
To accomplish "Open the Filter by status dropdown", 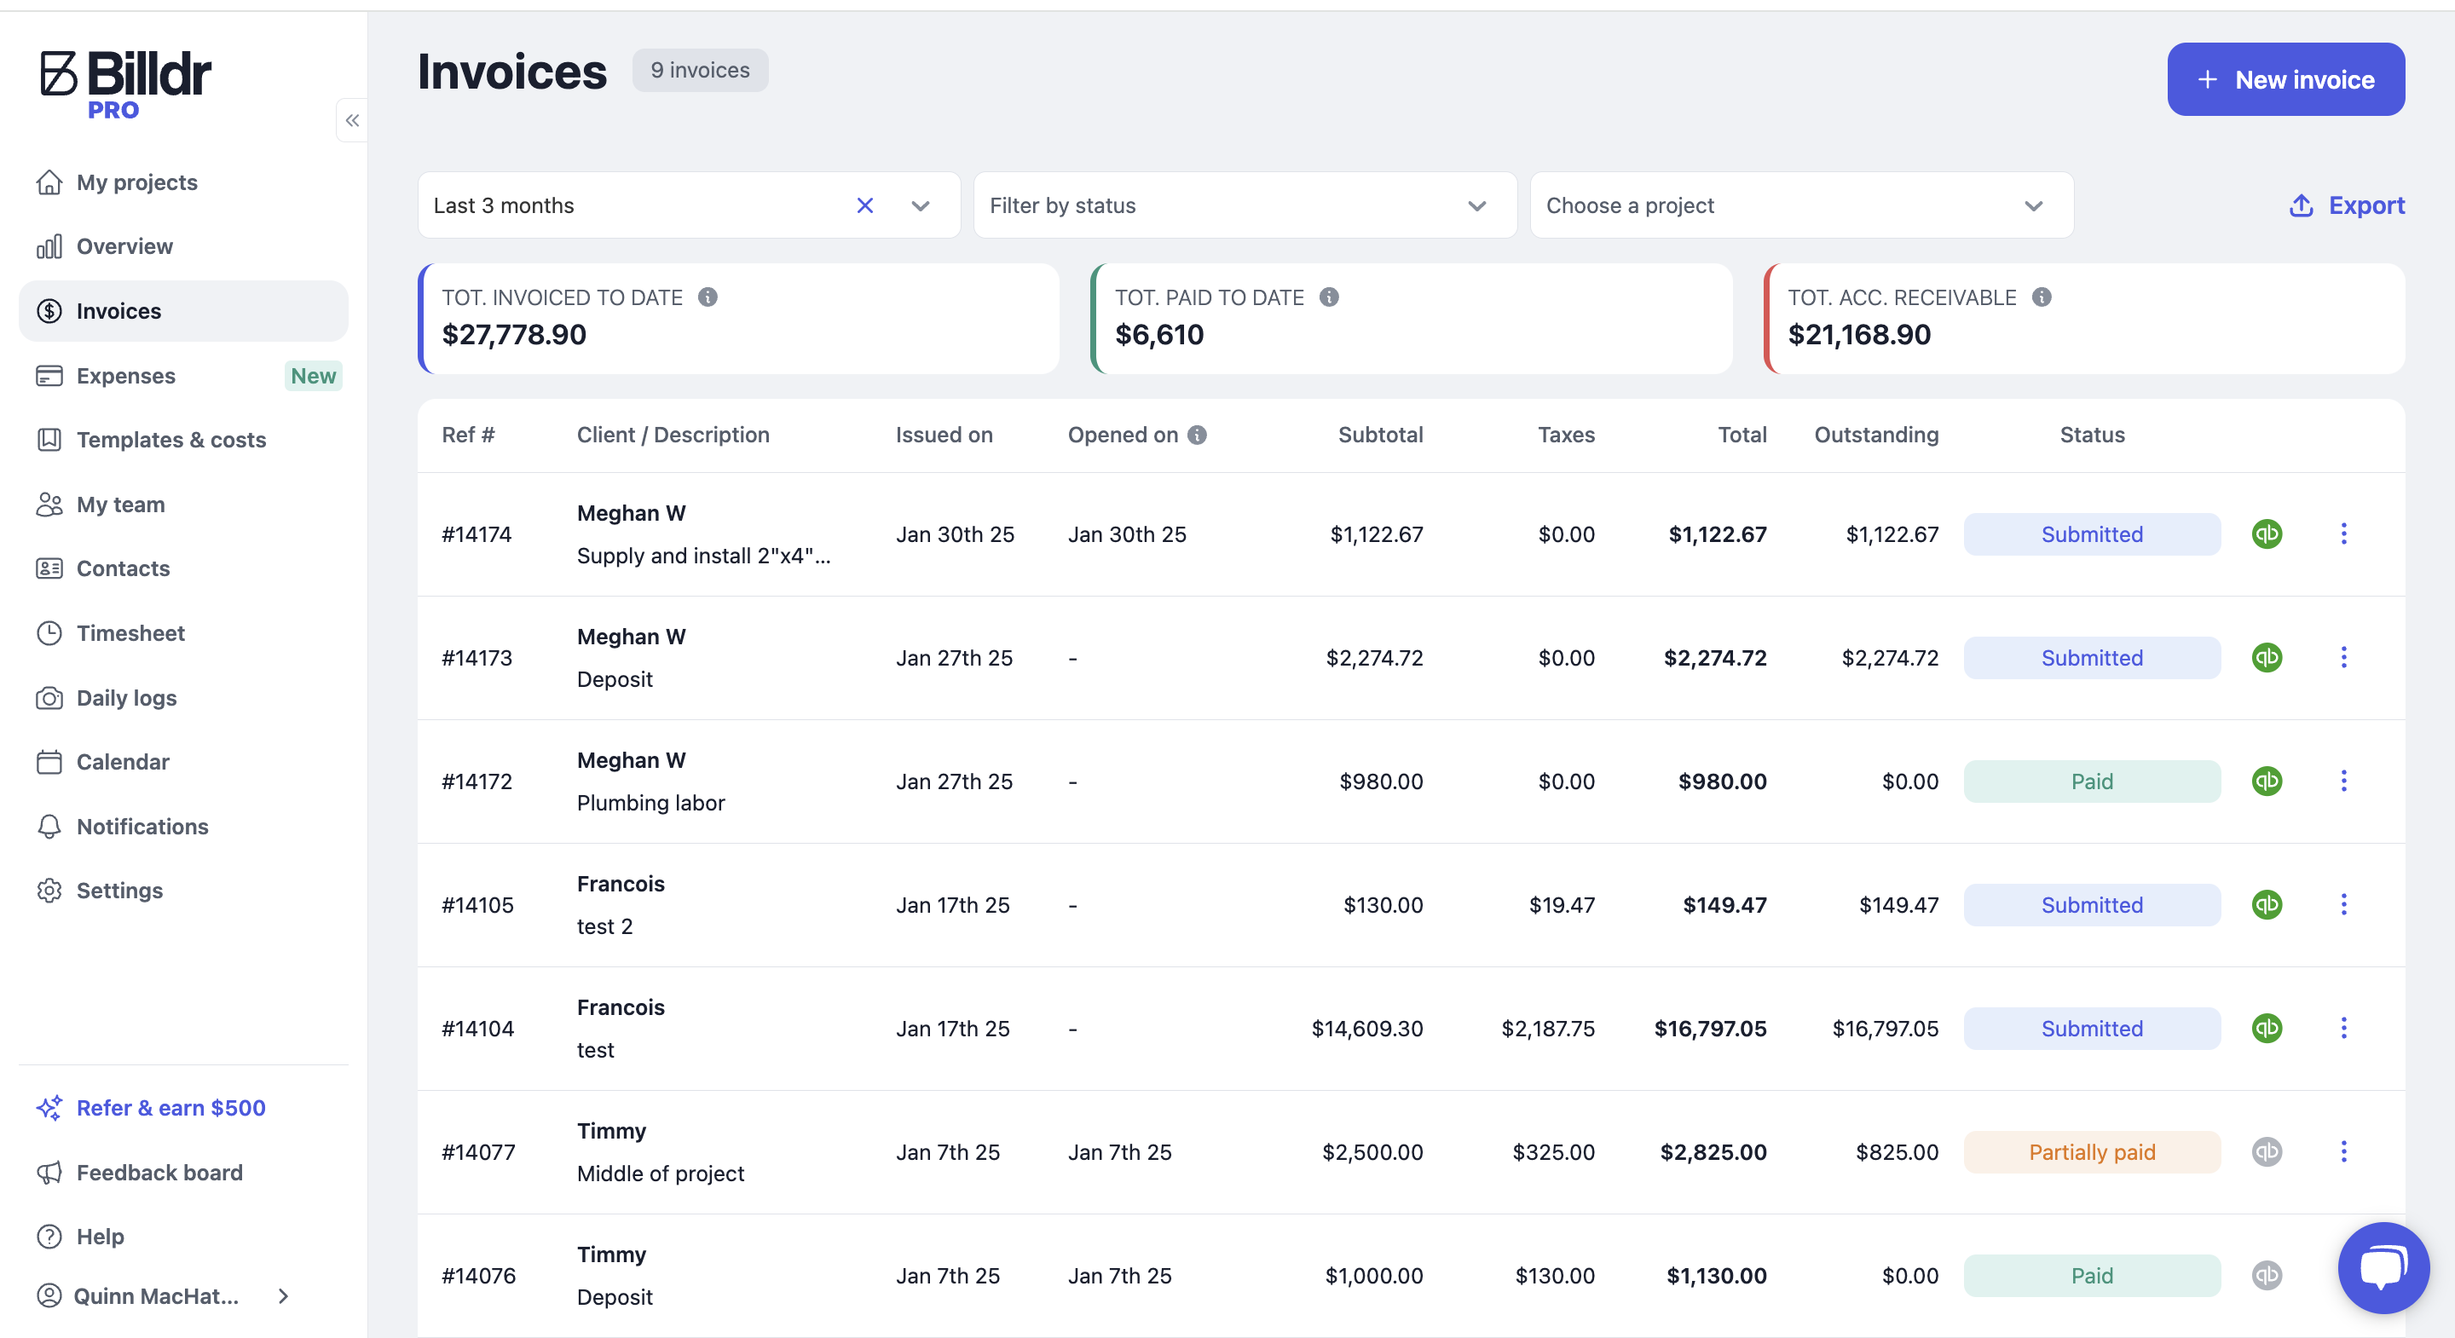I will 1244,205.
